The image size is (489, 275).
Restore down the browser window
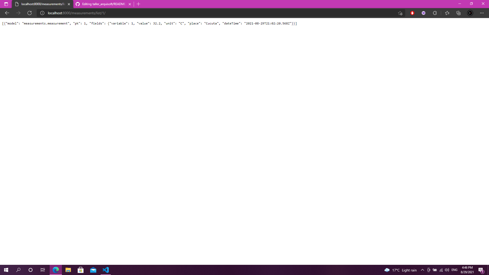coord(471,4)
